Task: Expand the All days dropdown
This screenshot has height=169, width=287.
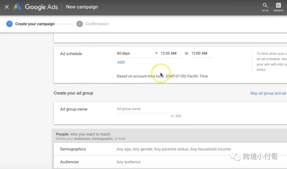Action: 137,53
